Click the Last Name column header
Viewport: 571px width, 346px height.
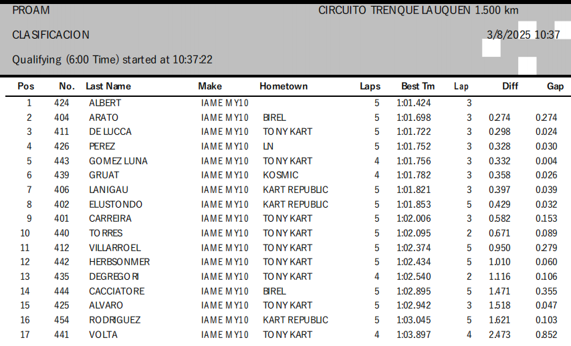click(108, 86)
